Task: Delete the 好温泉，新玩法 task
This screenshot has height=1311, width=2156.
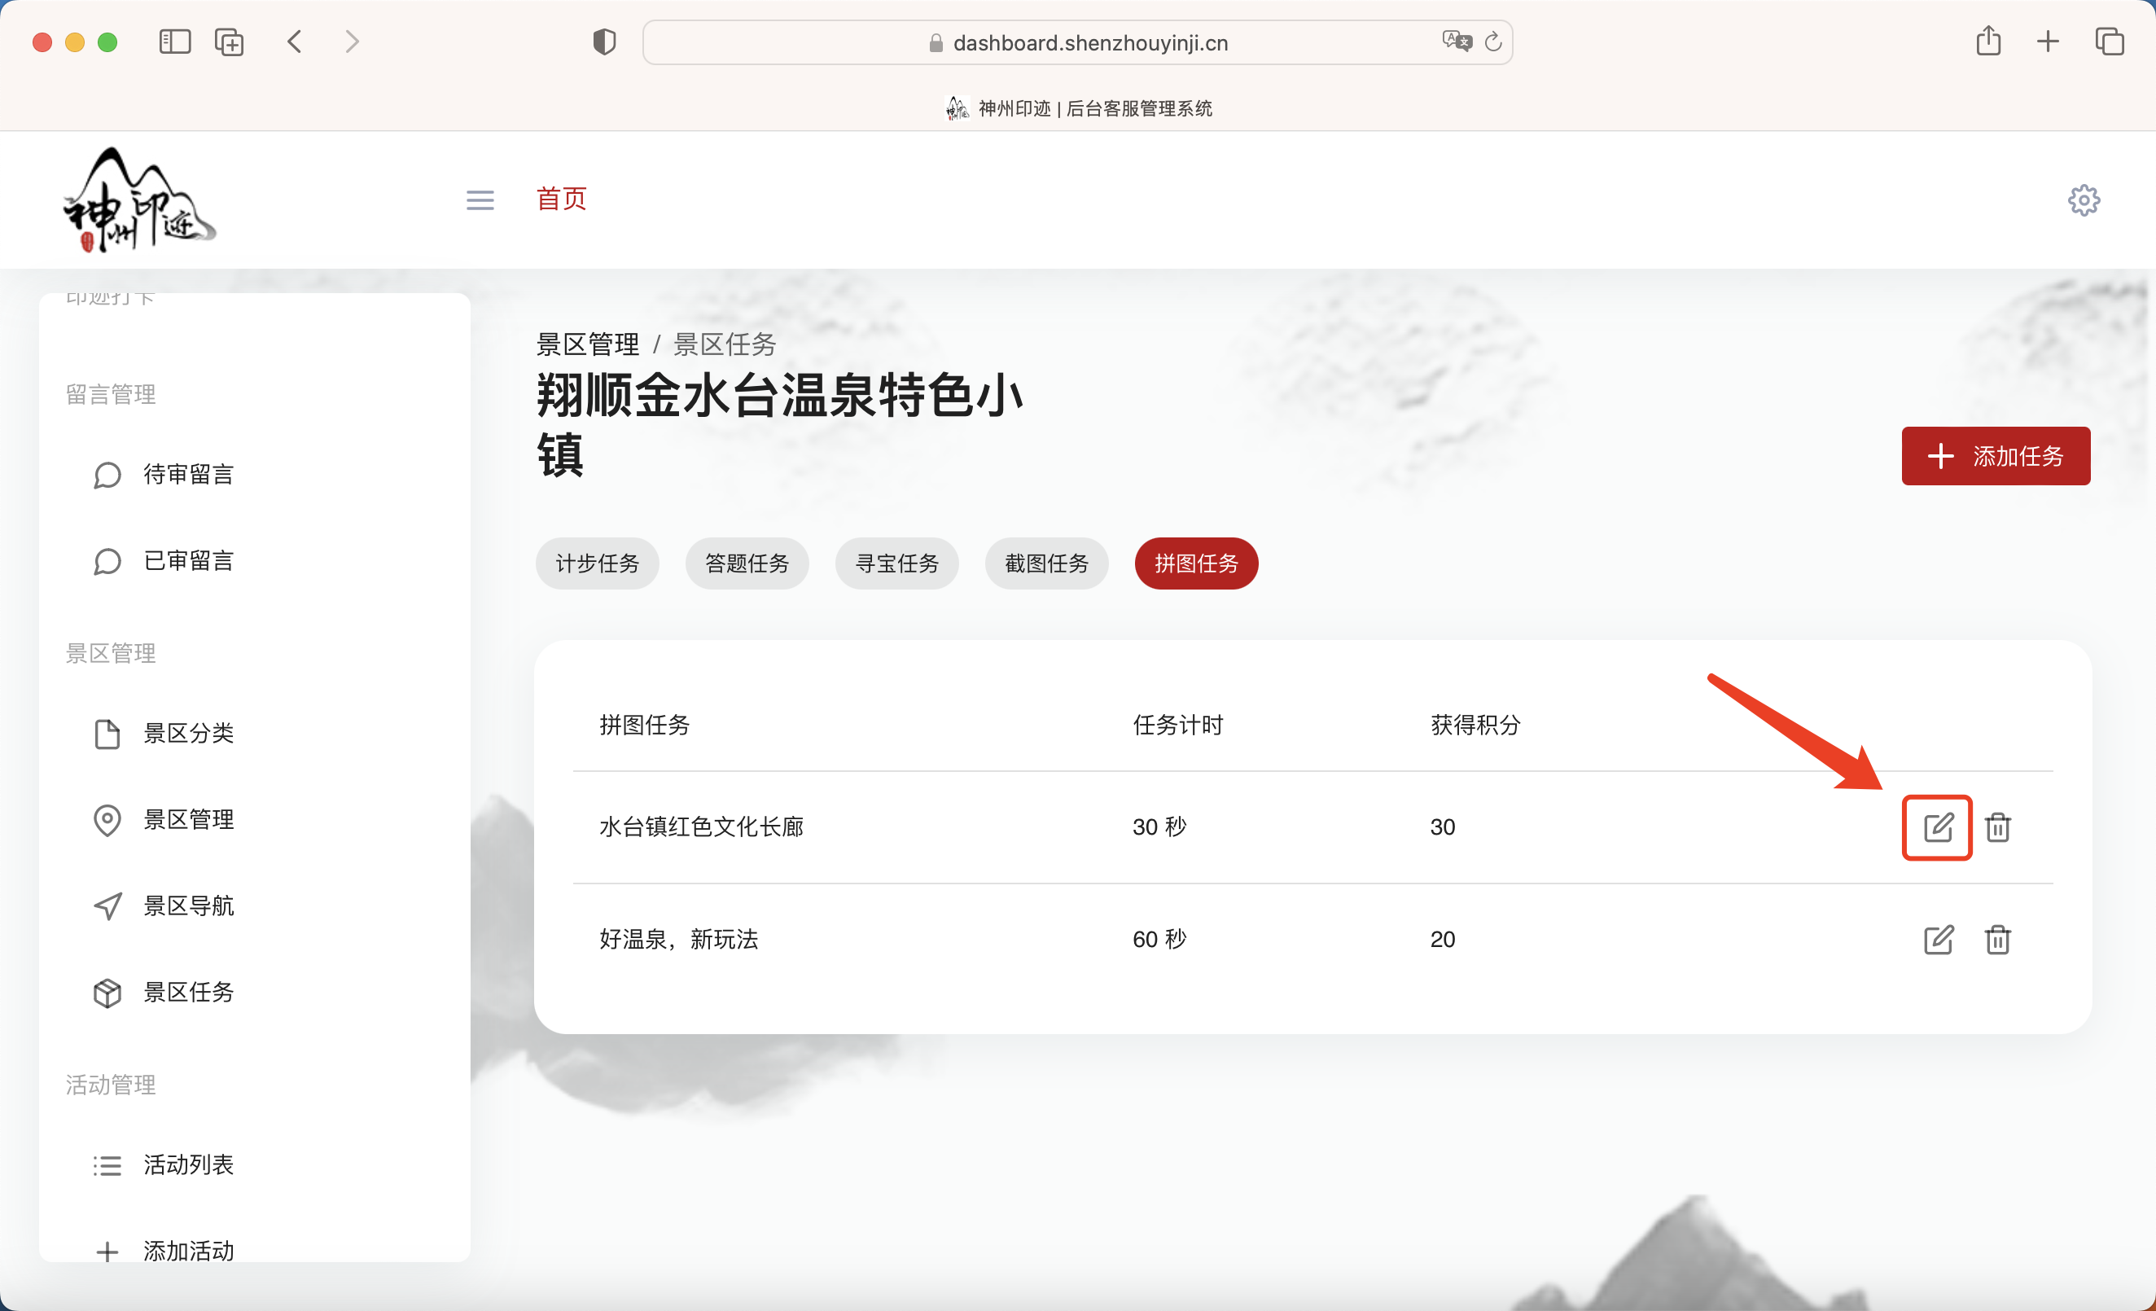Action: [1999, 940]
